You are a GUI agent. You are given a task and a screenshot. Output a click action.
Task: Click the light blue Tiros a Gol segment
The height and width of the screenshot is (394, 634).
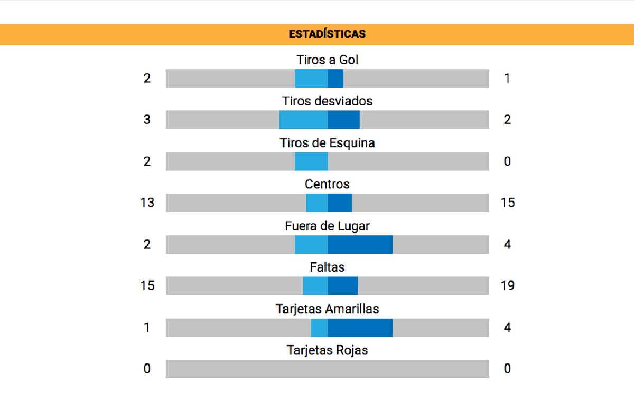[x=311, y=79]
